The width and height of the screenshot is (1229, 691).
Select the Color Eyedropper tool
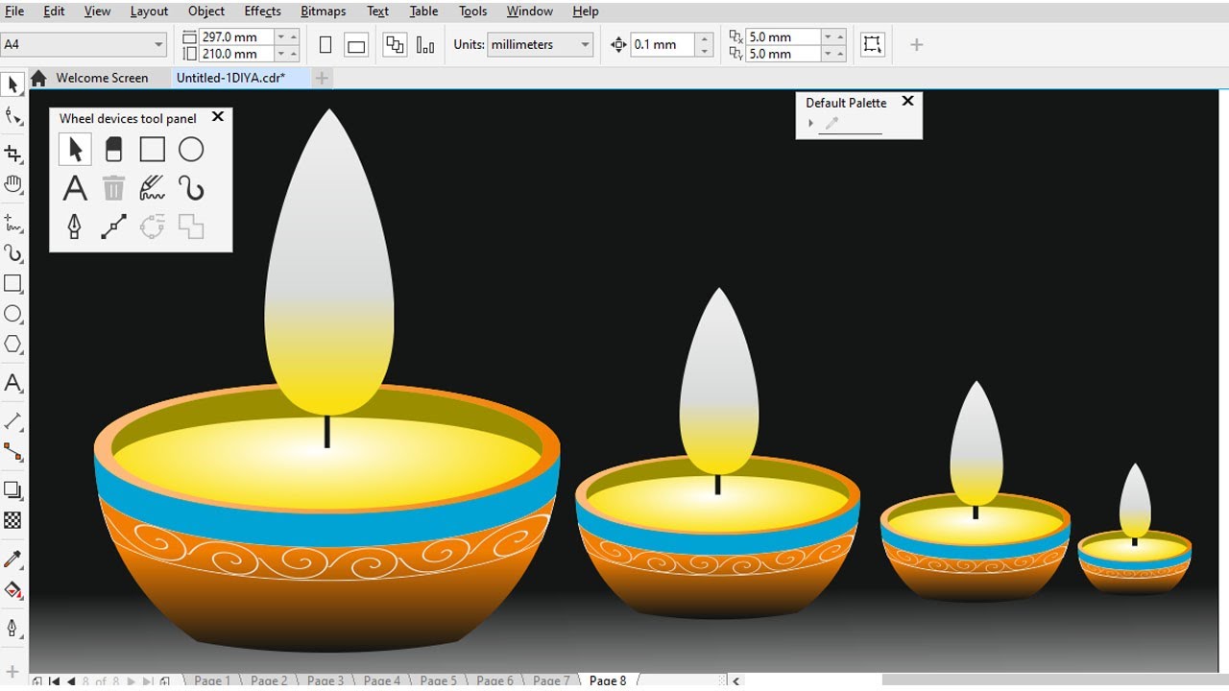(x=12, y=559)
